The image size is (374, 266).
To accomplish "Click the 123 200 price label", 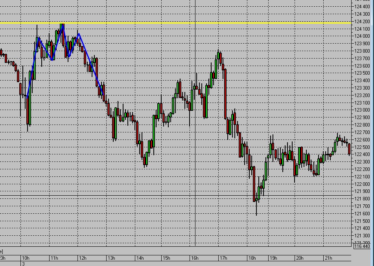I will click(x=362, y=95).
